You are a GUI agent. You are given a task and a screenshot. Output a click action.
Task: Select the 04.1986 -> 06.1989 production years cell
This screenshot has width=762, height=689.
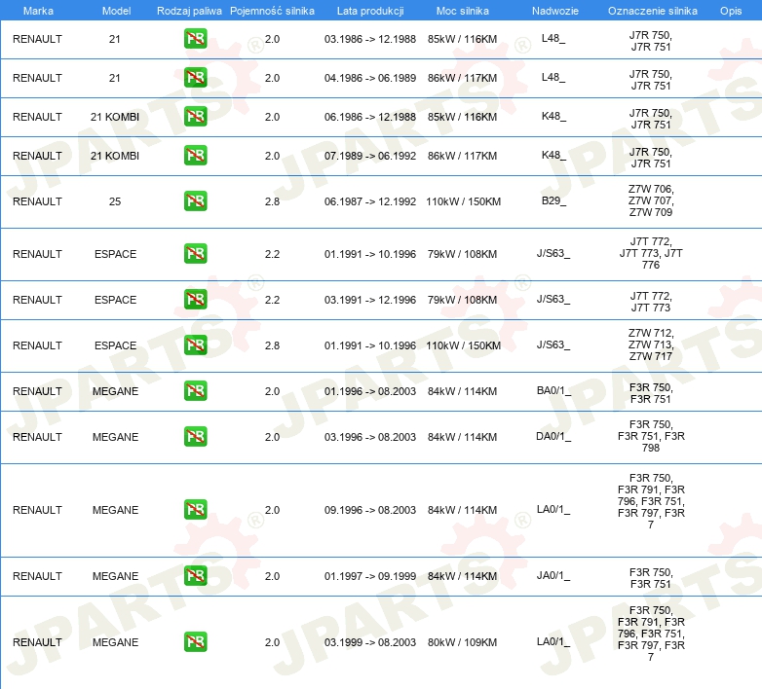tap(370, 78)
